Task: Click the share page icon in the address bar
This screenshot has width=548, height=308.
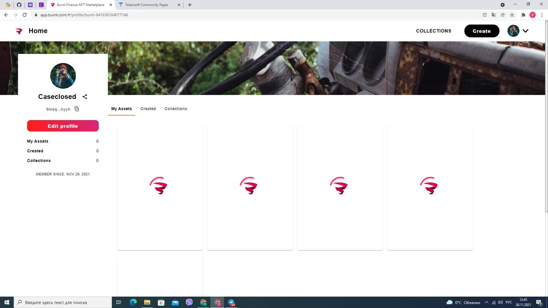Action: click(504, 15)
